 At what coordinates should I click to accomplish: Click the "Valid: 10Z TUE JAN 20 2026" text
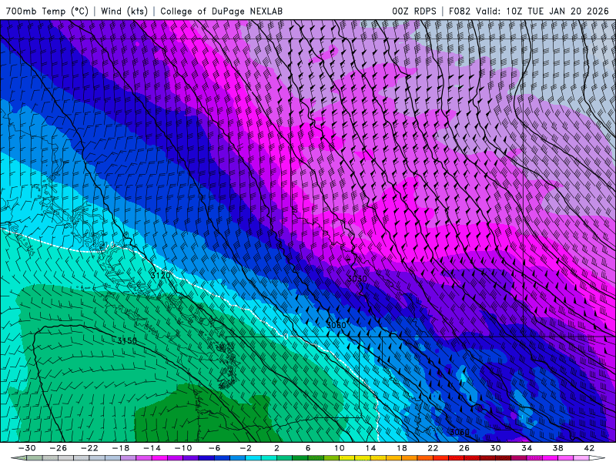tap(543, 11)
